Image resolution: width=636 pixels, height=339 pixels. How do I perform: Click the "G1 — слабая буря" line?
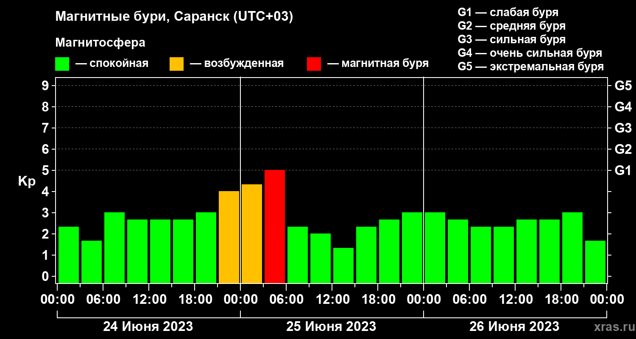508,12
